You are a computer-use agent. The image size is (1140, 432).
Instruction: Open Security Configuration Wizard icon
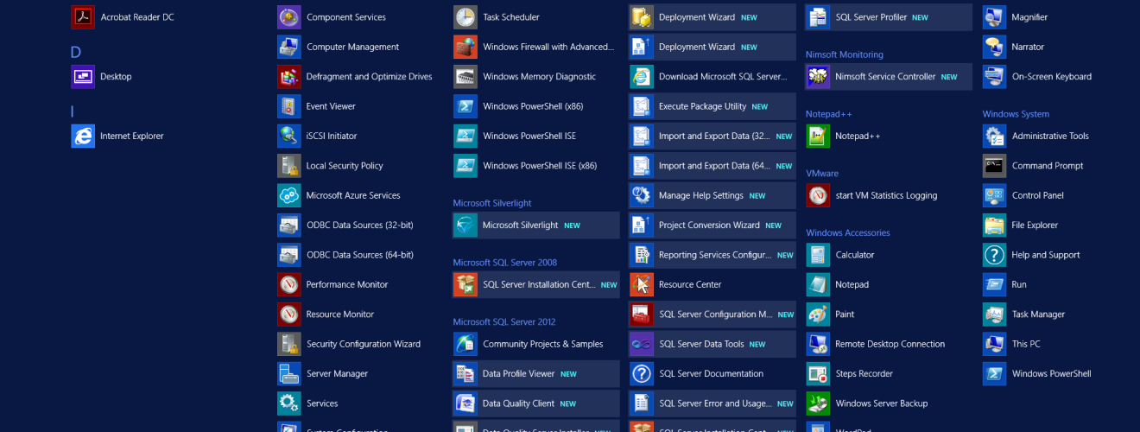point(289,344)
